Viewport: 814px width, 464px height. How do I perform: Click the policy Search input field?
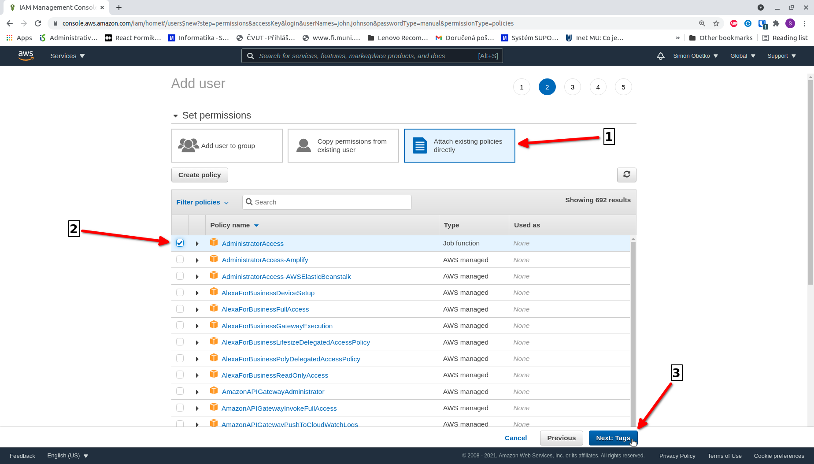tap(327, 202)
